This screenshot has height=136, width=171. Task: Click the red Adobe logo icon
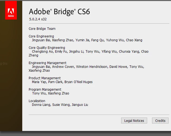11,10
